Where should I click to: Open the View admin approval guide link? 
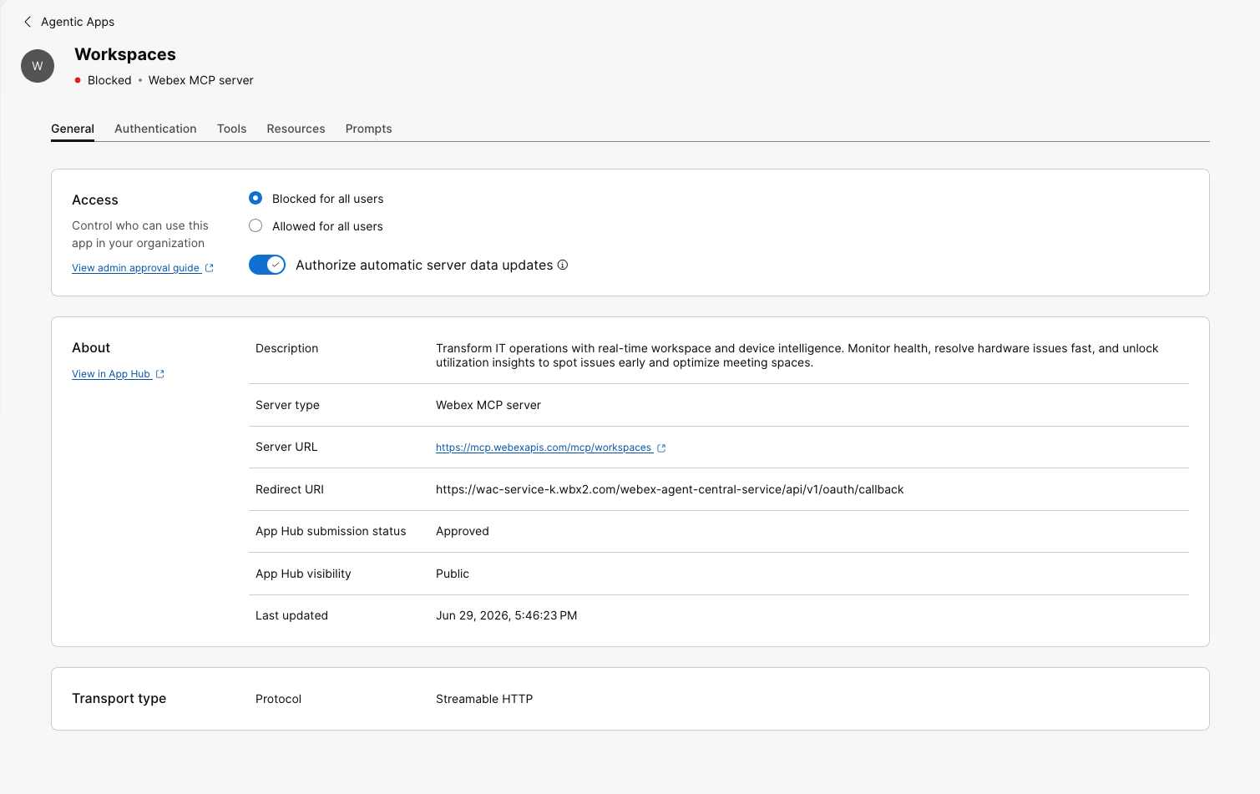click(x=135, y=268)
